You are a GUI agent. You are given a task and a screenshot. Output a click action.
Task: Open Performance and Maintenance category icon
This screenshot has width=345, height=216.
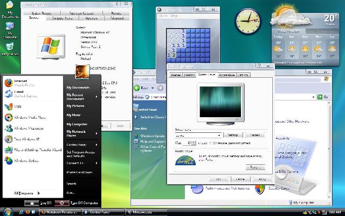197,189
